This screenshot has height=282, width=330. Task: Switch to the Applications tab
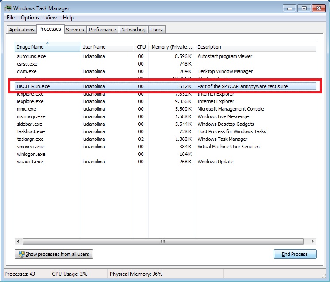tap(22, 30)
